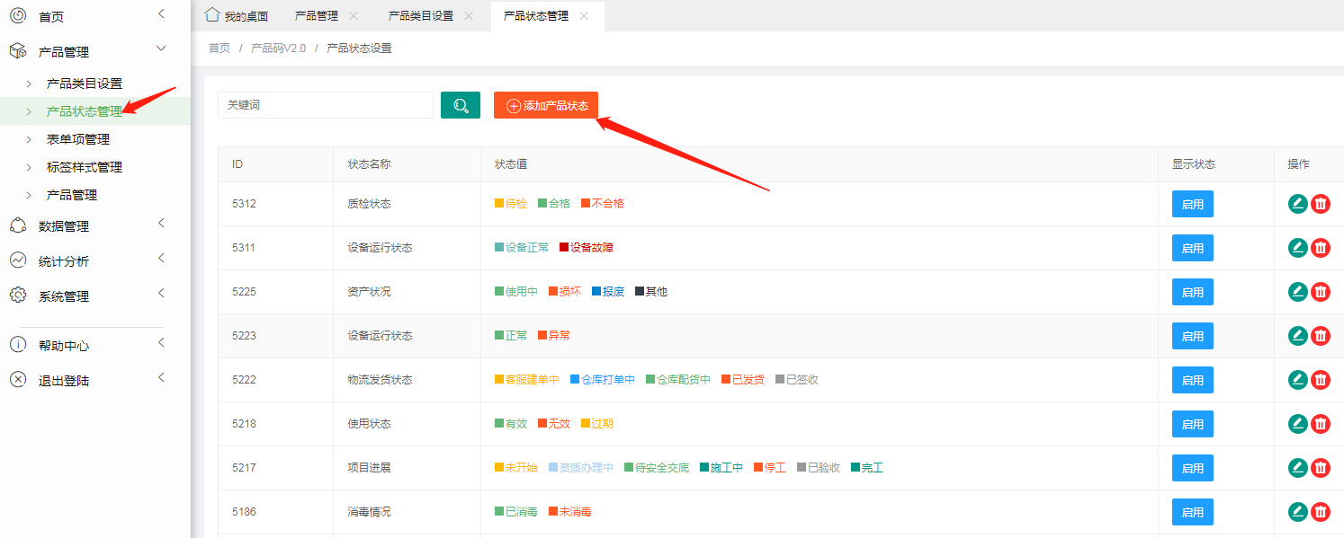Viewport: 1344px width, 538px height.
Task: Click 首页 in the breadcrumb path
Action: (220, 49)
